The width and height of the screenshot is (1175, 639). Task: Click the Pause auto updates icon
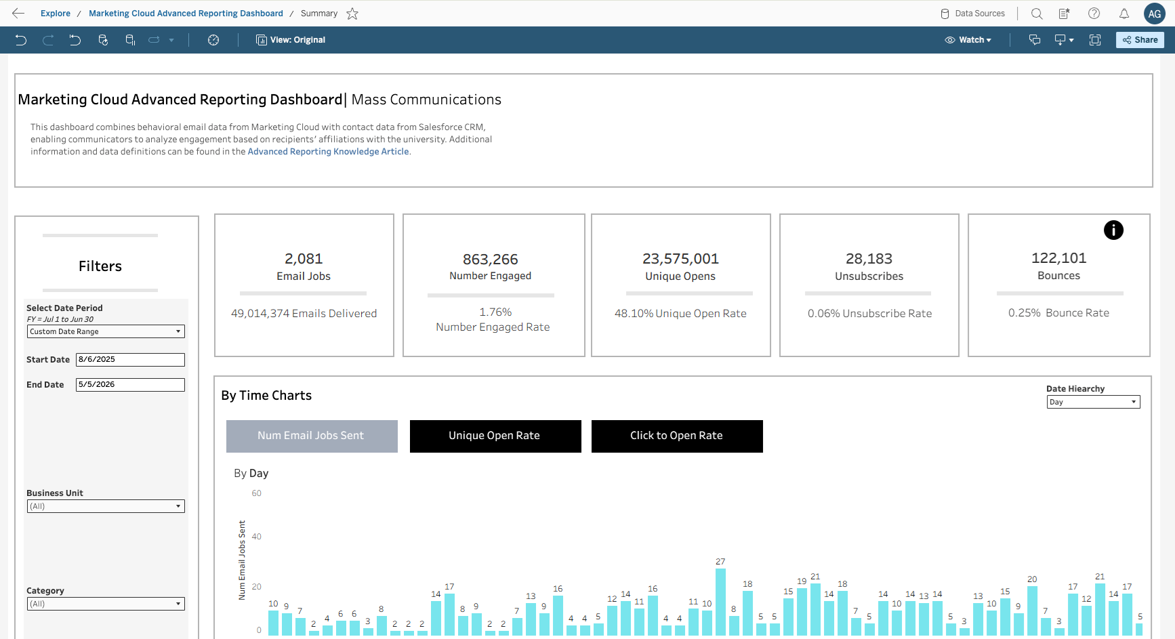pyautogui.click(x=130, y=40)
